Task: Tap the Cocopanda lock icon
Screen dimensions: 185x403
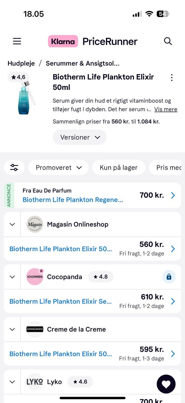Action: coord(169,277)
